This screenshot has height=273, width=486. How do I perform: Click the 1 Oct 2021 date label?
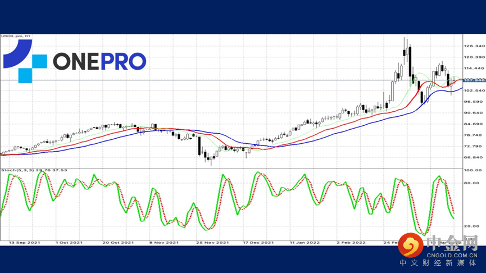coord(69,243)
